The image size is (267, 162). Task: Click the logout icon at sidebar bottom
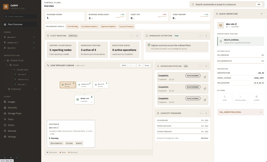click(x=17, y=158)
